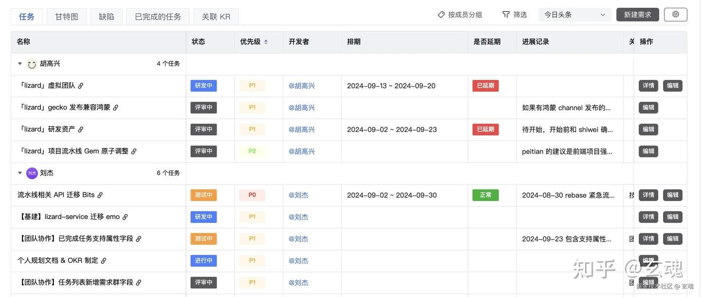The height and width of the screenshot is (297, 701).
Task: Click 刘杰's avatar icon
Action: pos(31,173)
